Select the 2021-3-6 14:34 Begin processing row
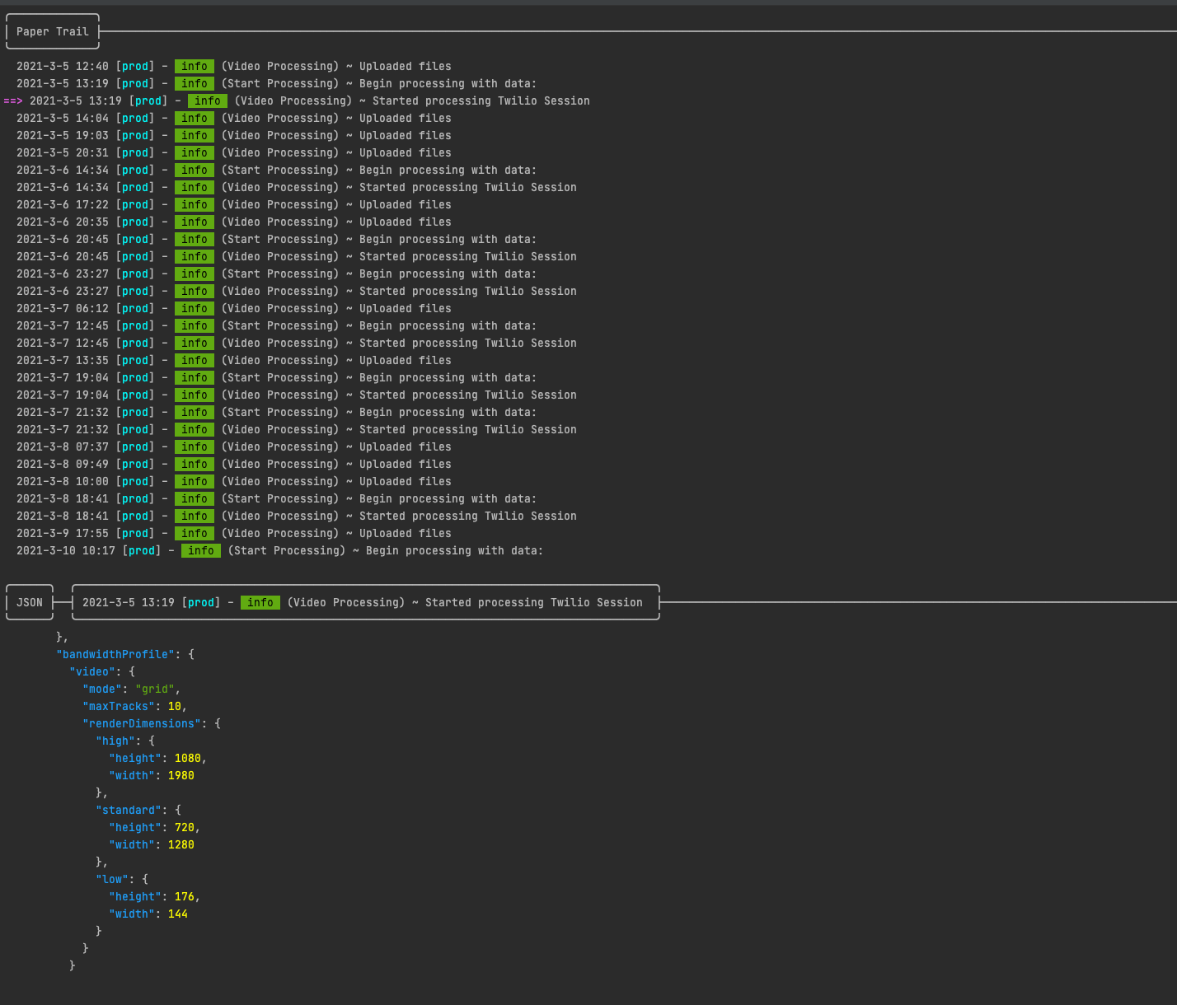The image size is (1177, 1005). click(x=276, y=170)
